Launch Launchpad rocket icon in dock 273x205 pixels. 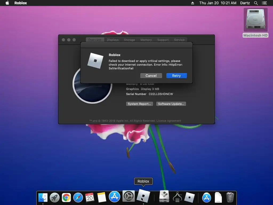54,197
